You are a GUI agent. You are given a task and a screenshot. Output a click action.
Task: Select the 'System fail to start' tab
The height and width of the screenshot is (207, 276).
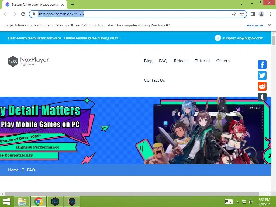(34, 5)
